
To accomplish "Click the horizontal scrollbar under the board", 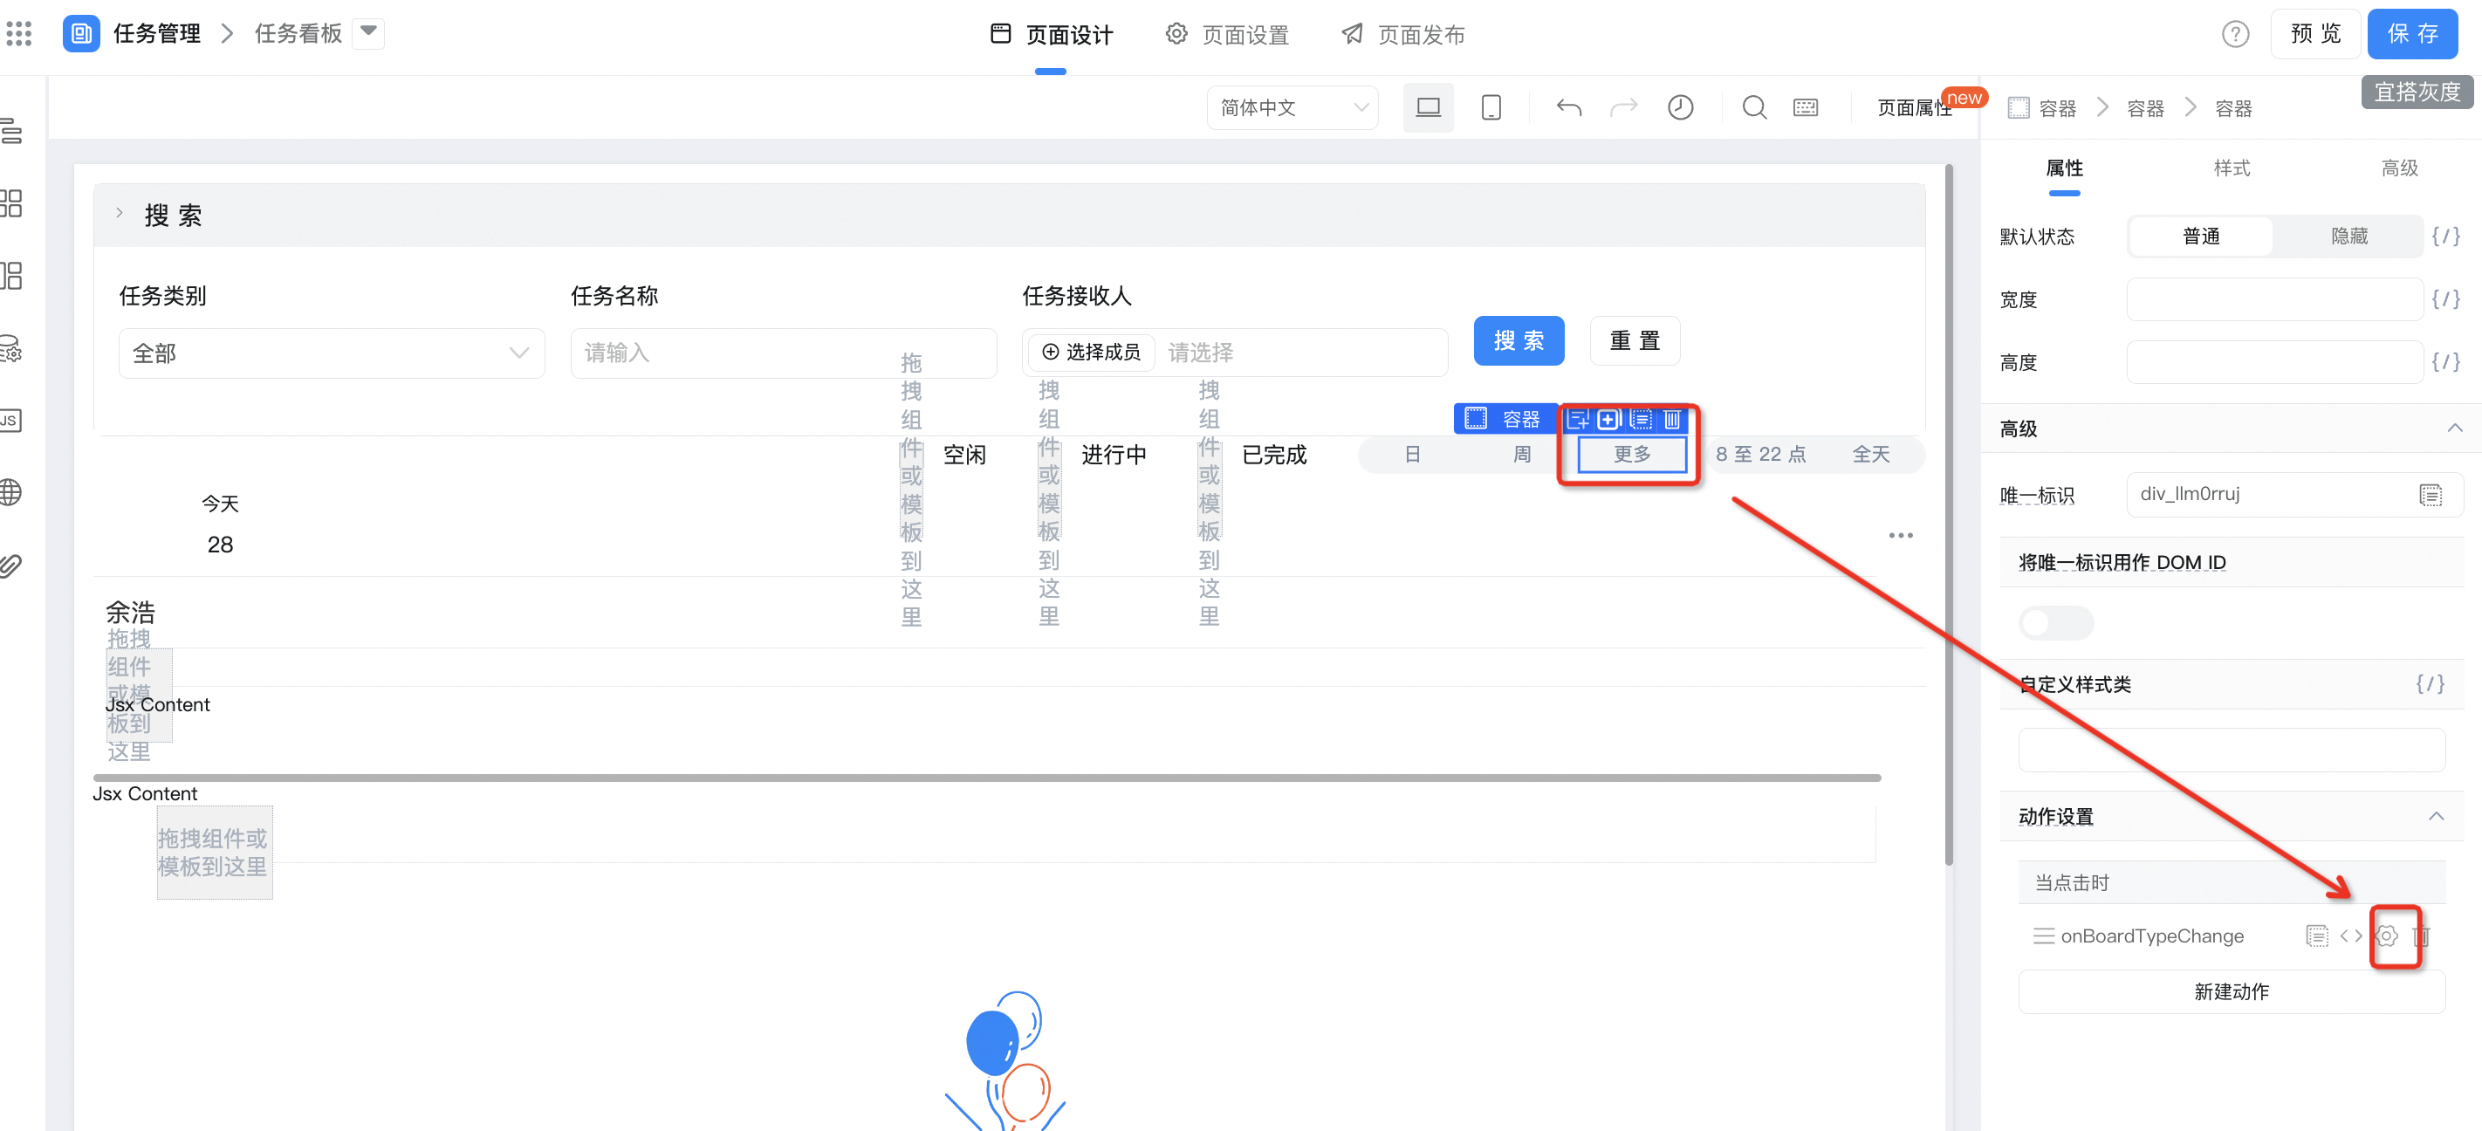I will 987,778.
